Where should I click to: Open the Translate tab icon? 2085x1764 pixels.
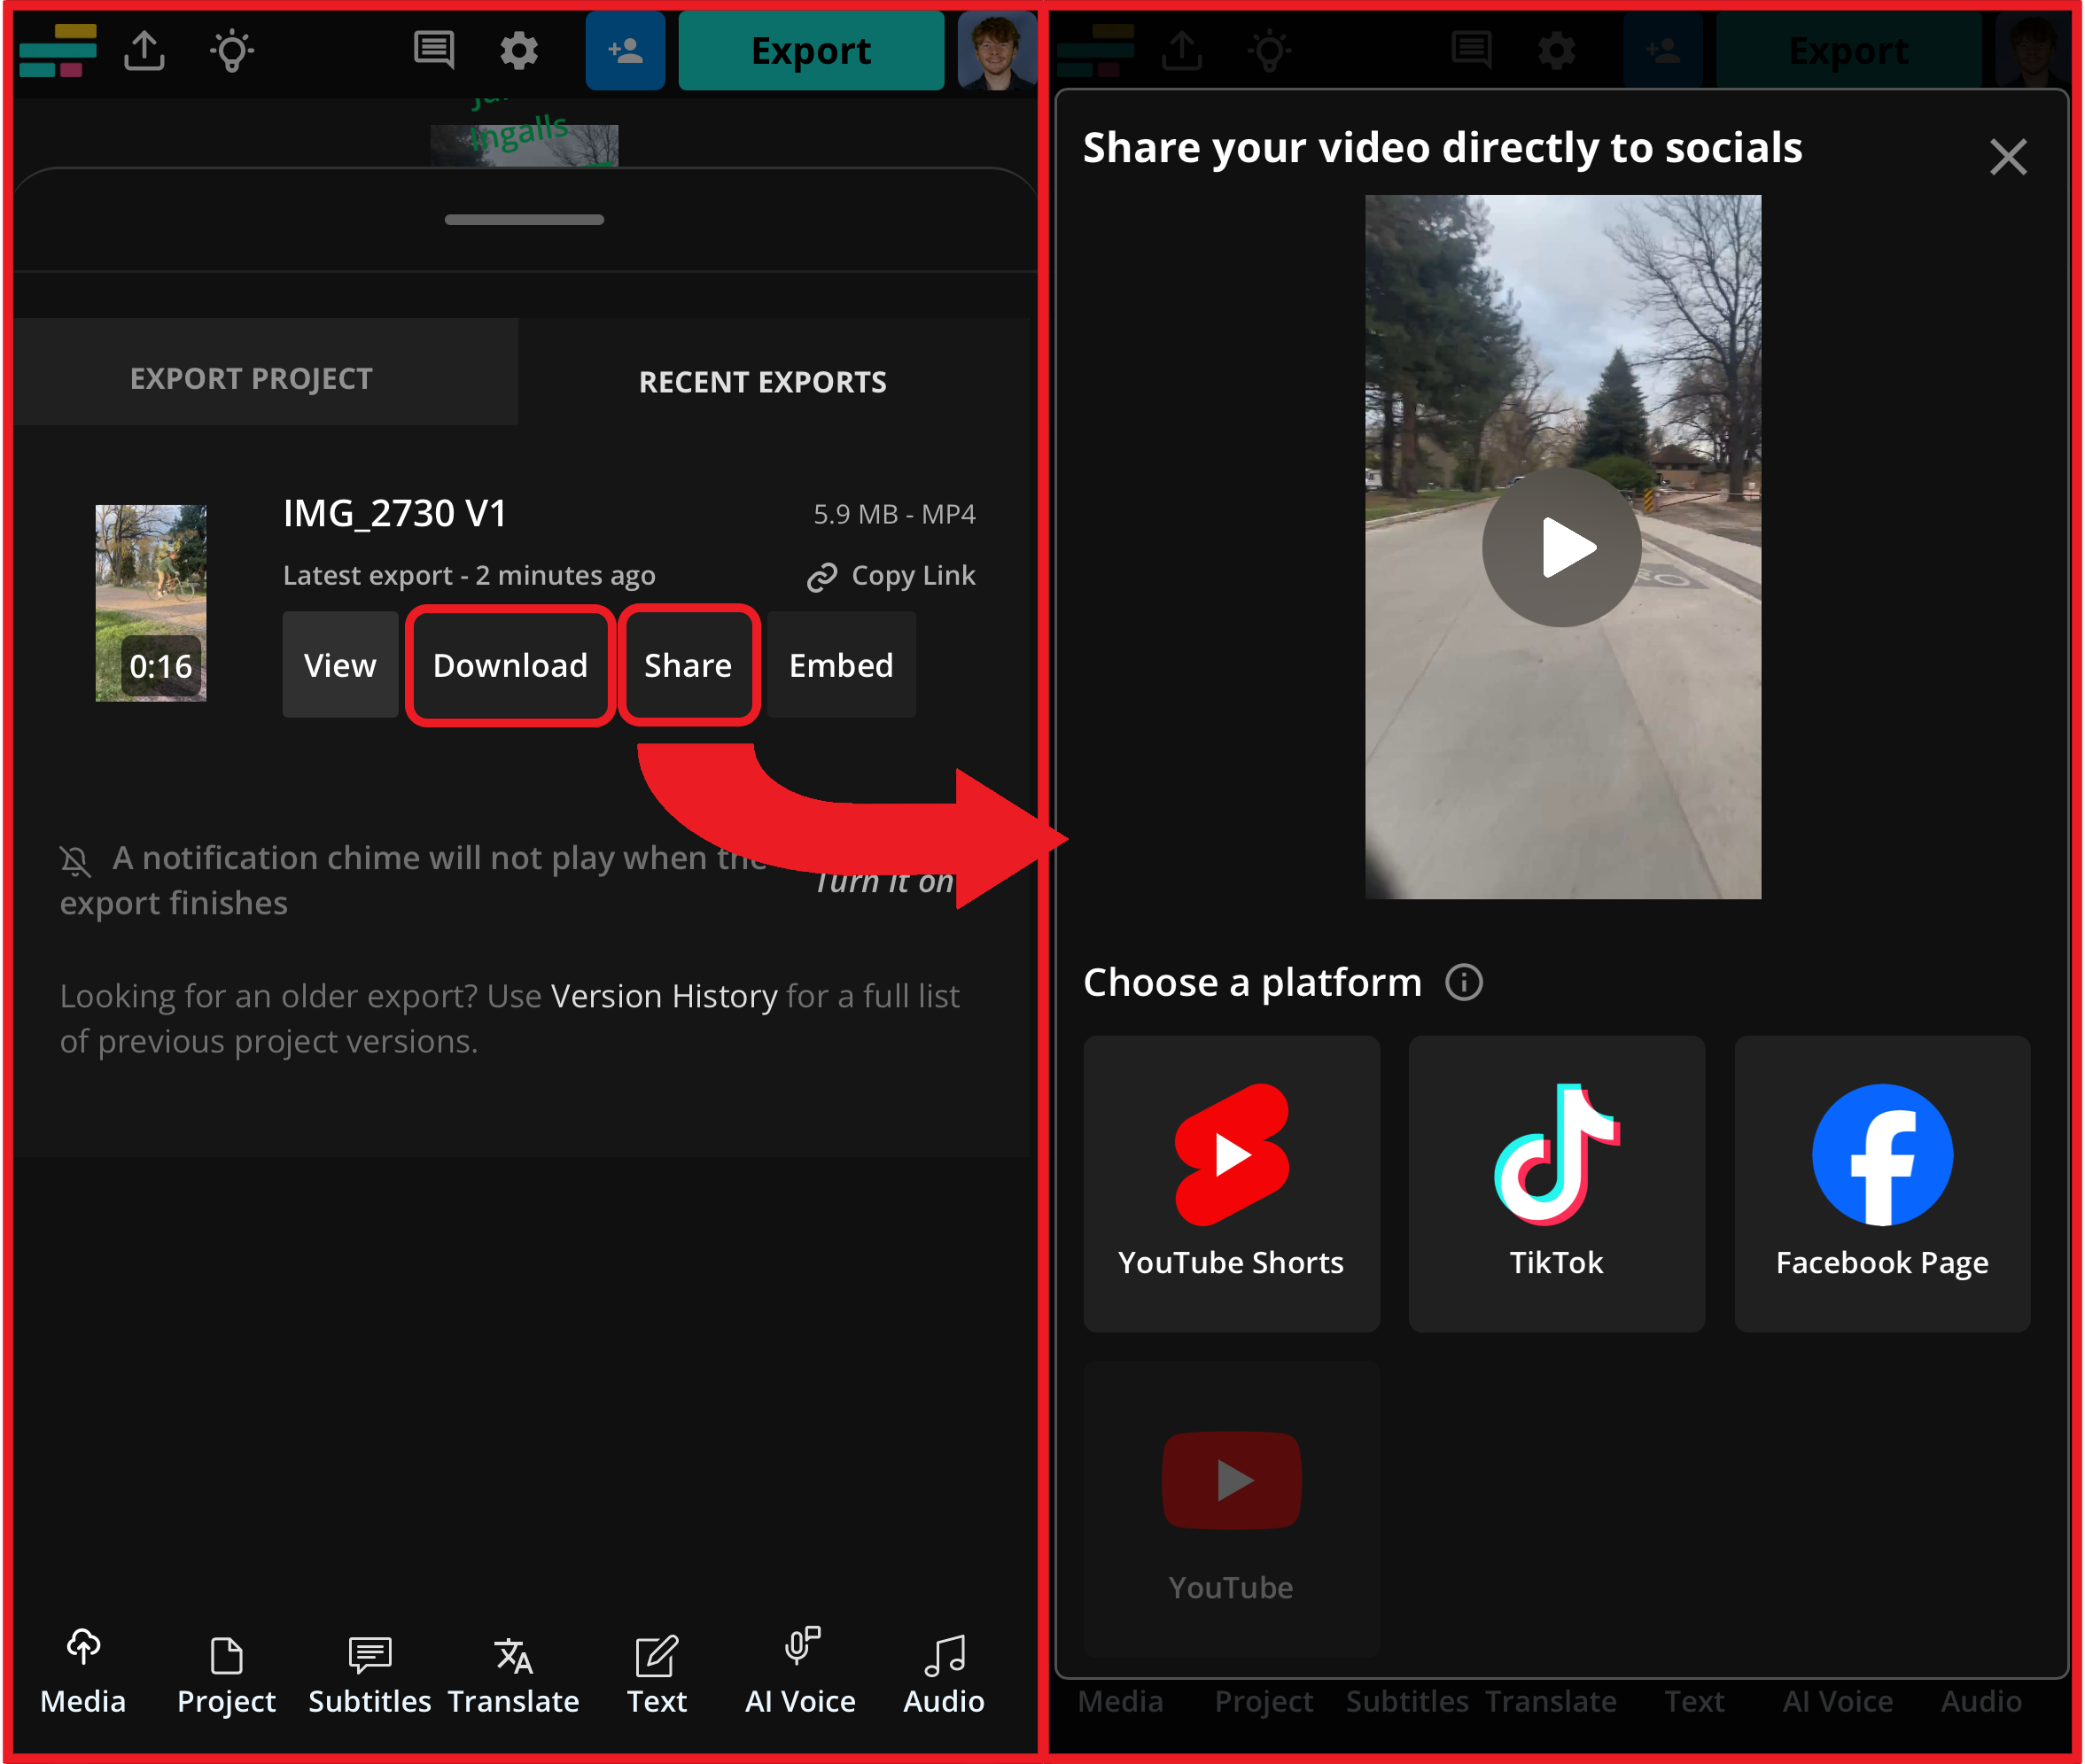[x=514, y=1655]
